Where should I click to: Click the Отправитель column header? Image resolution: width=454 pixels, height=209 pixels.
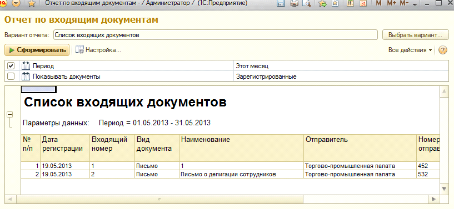point(360,147)
